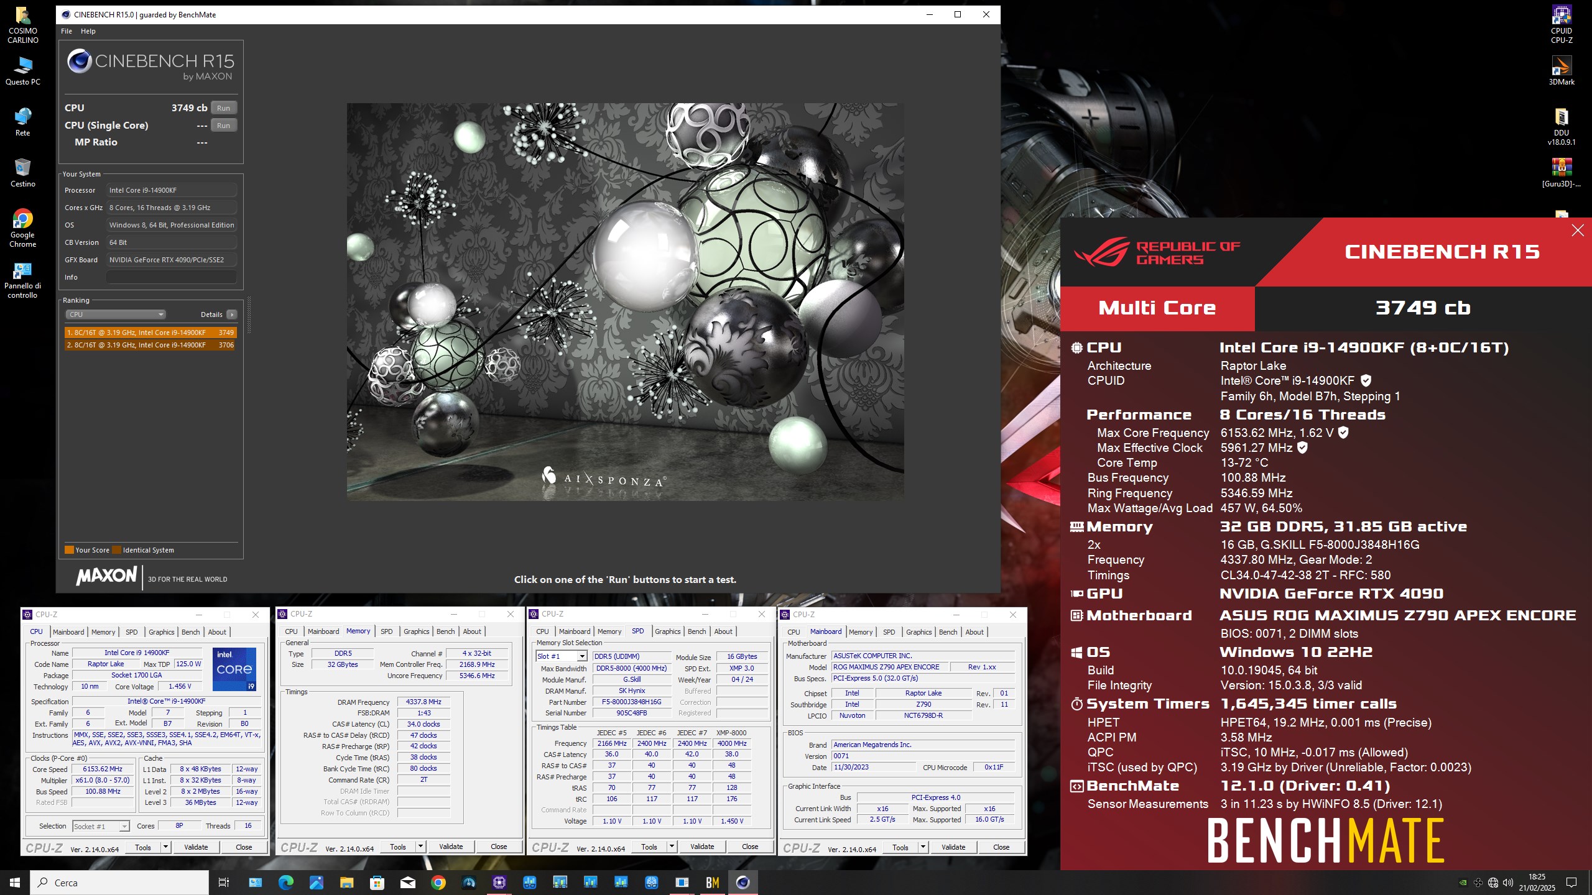Open the Ranking CPU dropdown in Cinebench

pos(116,314)
